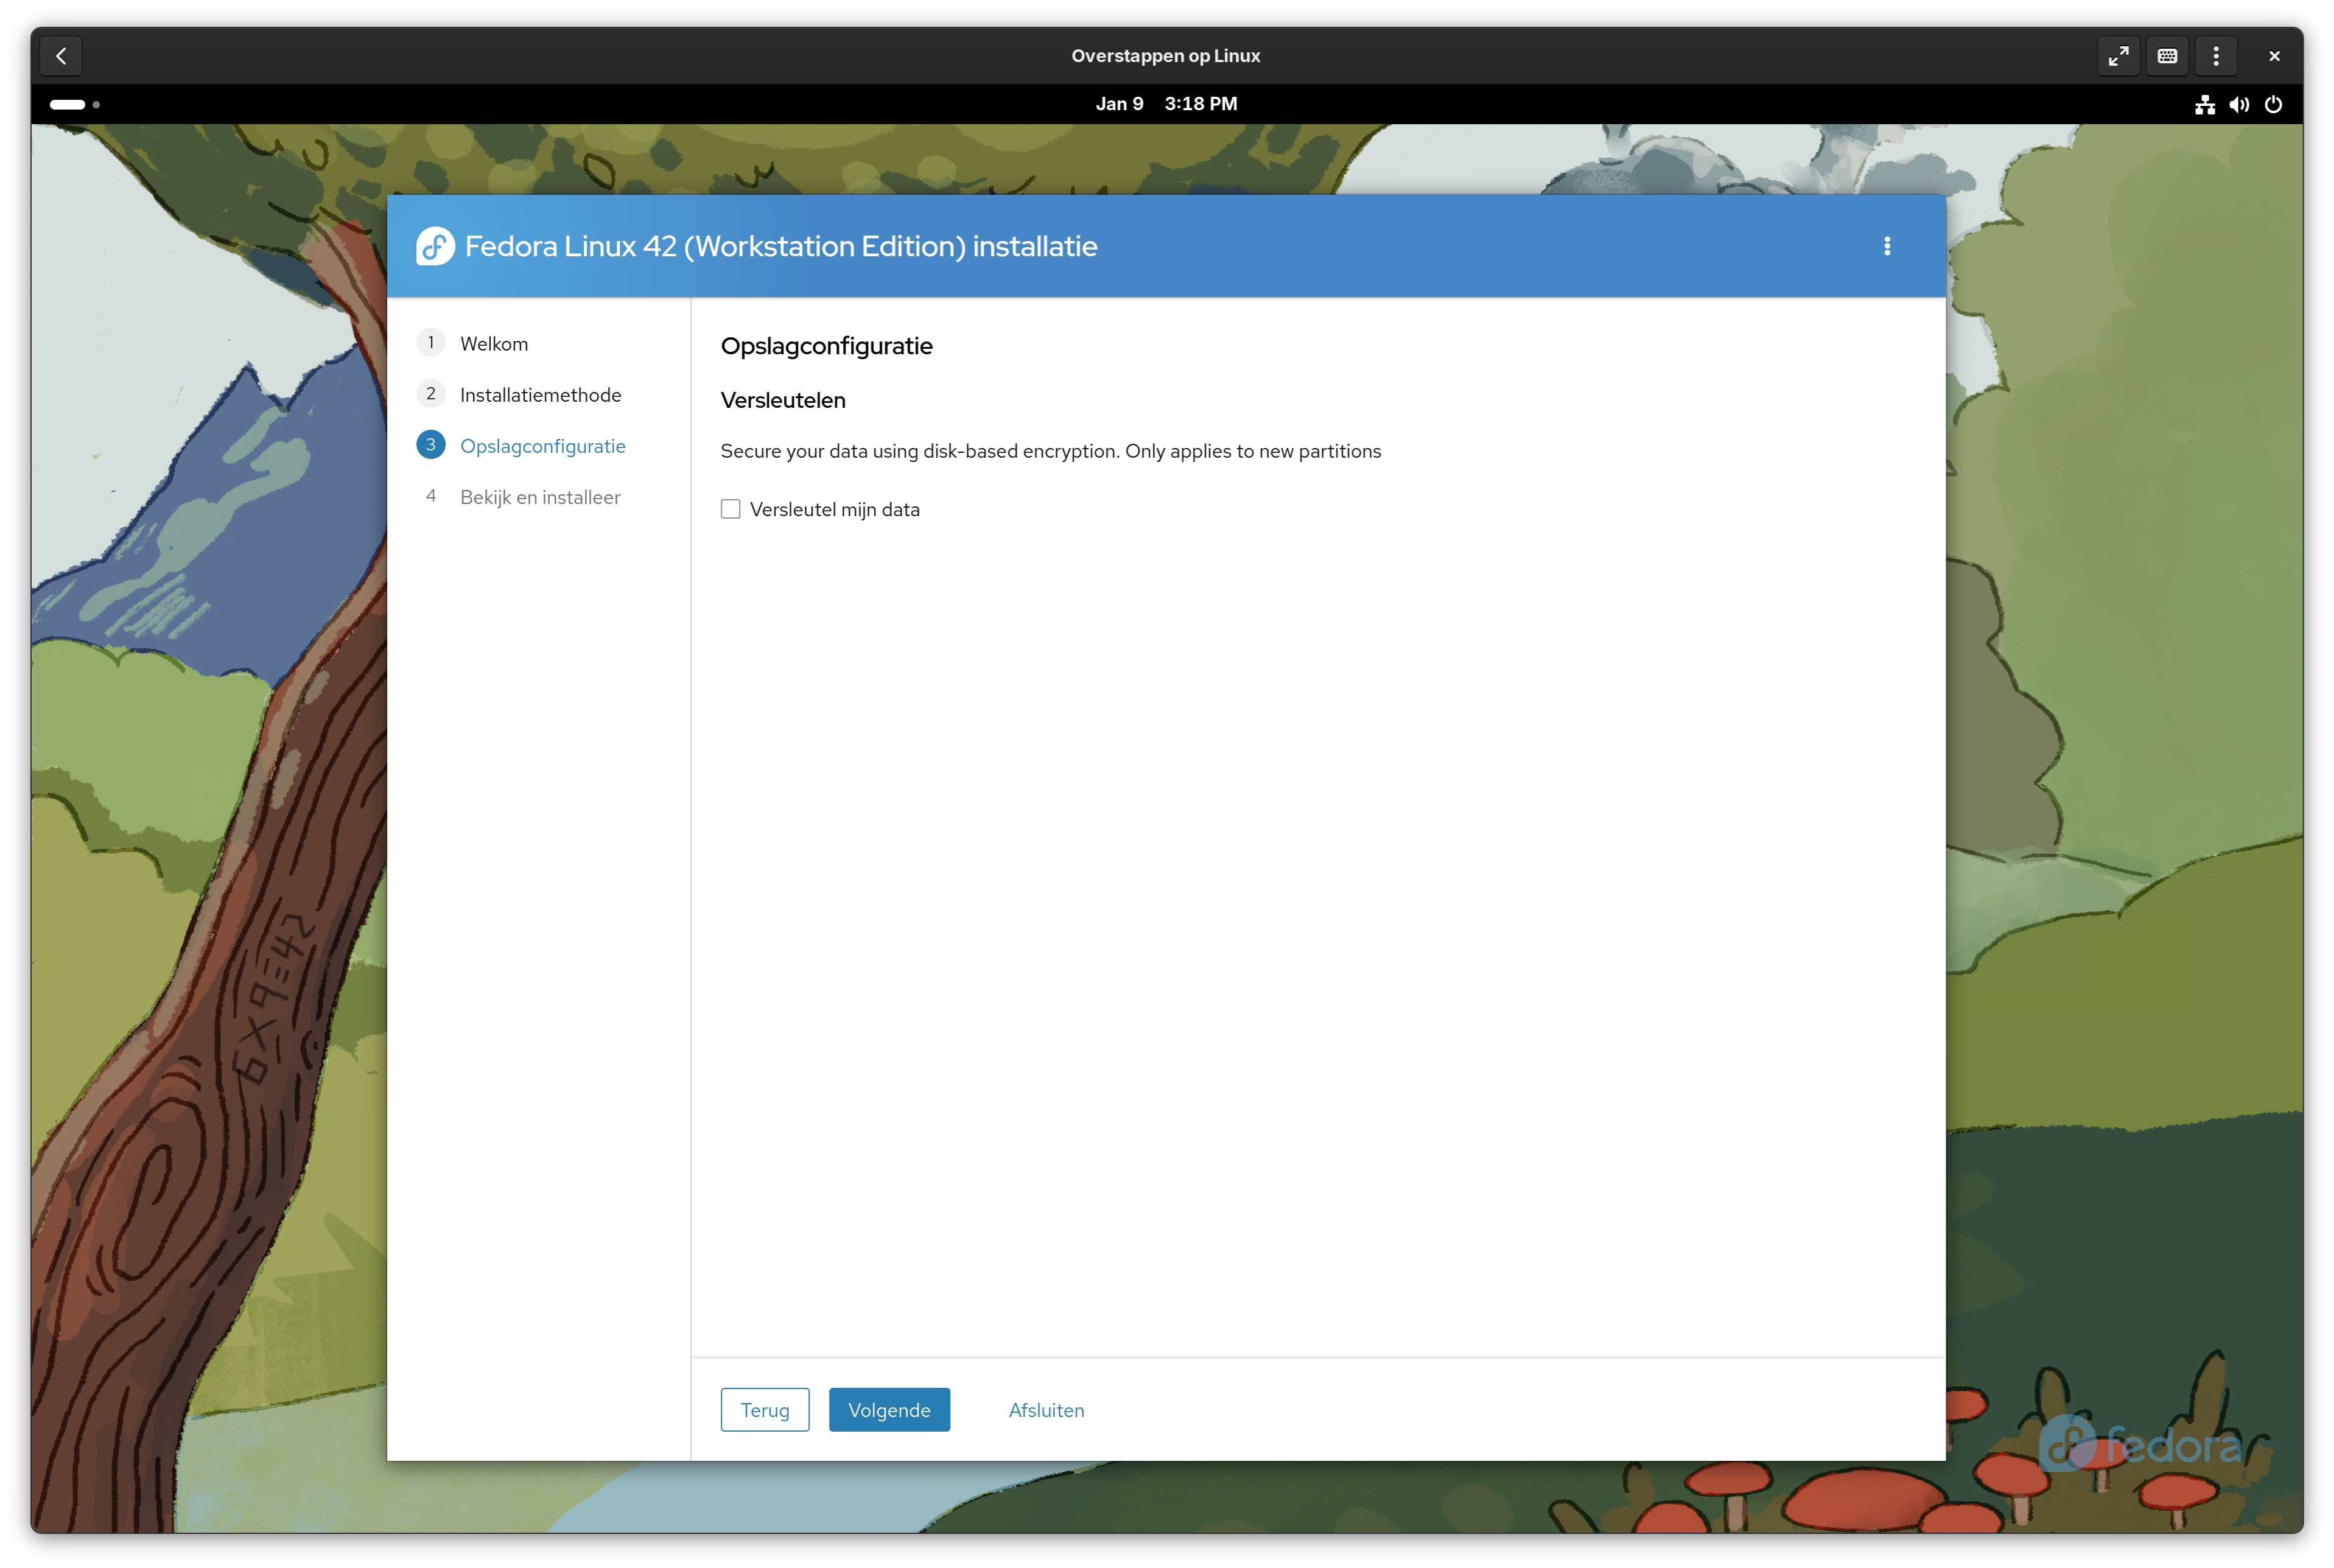Screen dimensions: 2334x1568
Task: Go back using the header back arrow
Action: point(61,56)
